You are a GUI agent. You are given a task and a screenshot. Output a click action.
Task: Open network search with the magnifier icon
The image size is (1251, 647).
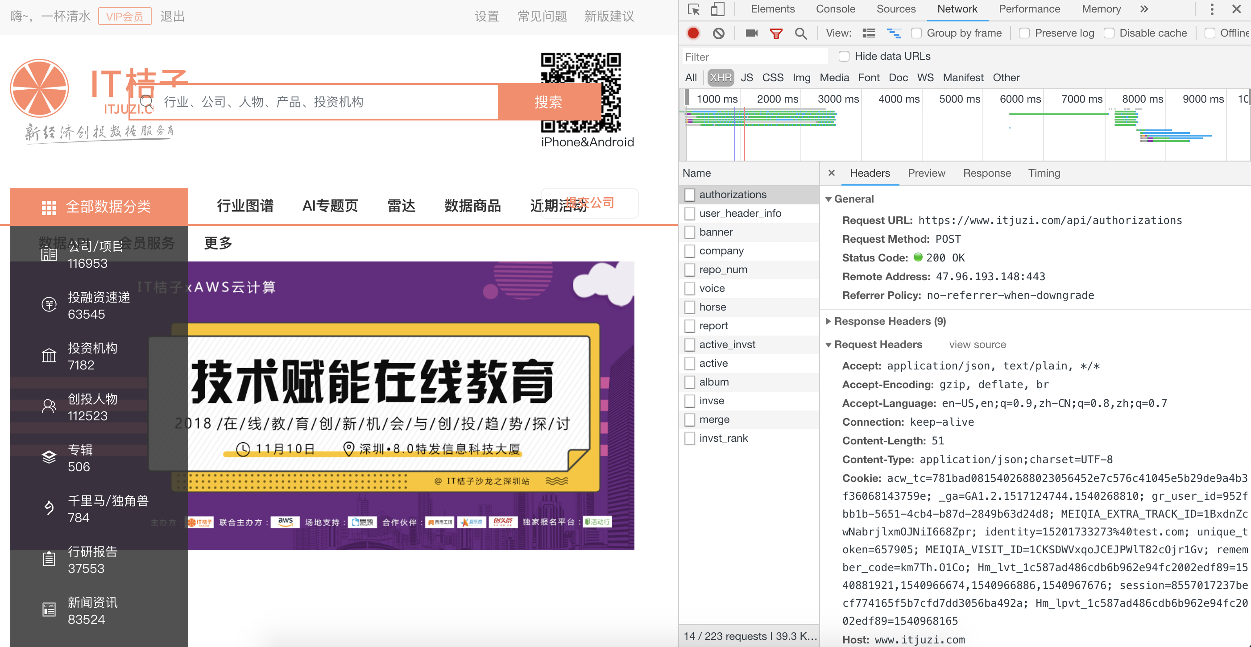coord(800,33)
